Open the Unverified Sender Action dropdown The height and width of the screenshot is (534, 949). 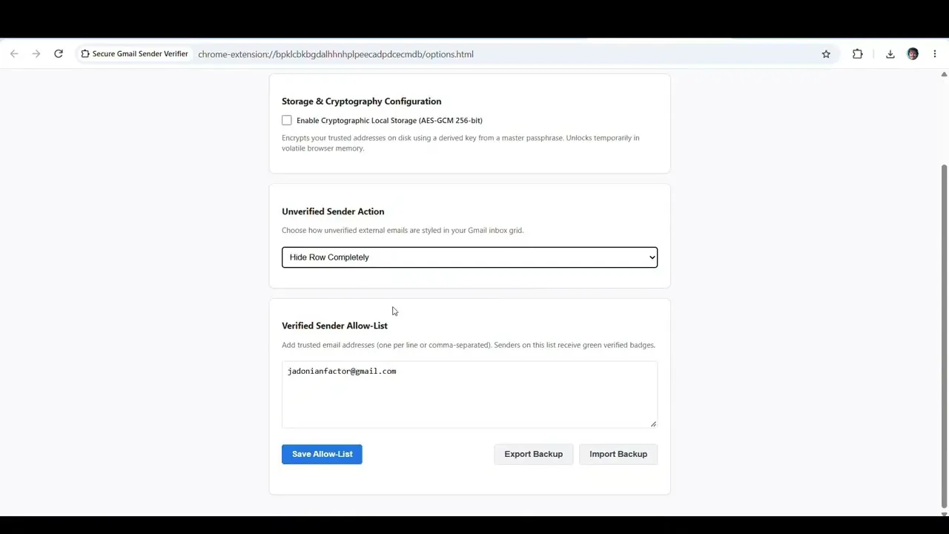pyautogui.click(x=469, y=257)
